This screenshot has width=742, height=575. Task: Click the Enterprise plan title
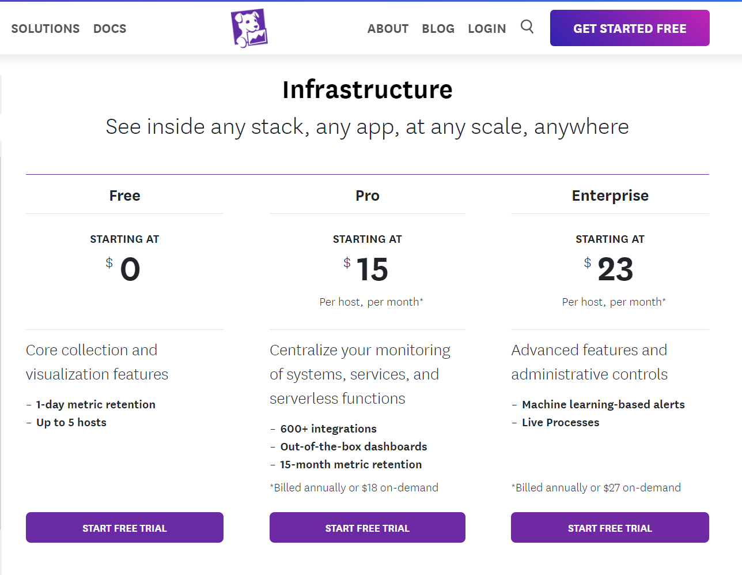point(610,196)
